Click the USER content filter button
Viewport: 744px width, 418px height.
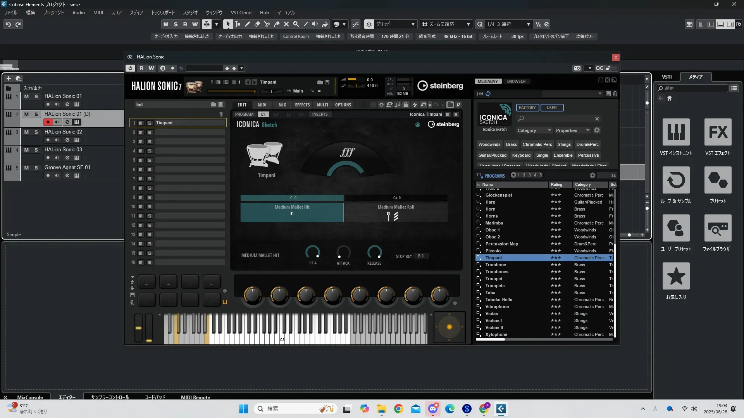click(x=551, y=108)
